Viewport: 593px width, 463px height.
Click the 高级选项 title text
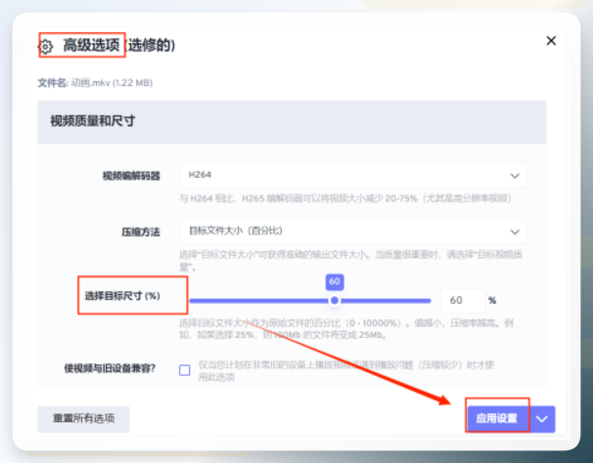(91, 45)
